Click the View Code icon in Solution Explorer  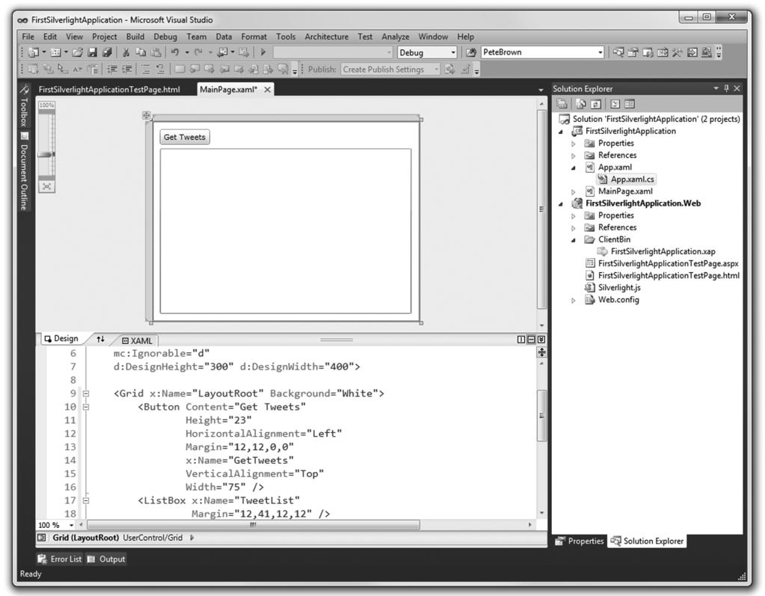point(615,103)
